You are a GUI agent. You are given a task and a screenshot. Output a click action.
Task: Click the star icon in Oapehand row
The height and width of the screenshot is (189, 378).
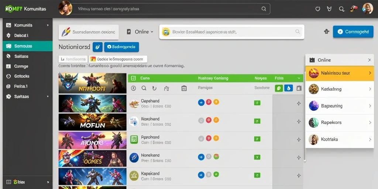pyautogui.click(x=299, y=103)
